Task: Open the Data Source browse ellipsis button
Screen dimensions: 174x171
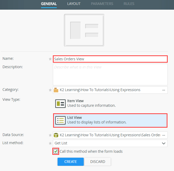Action: [x=164, y=135]
